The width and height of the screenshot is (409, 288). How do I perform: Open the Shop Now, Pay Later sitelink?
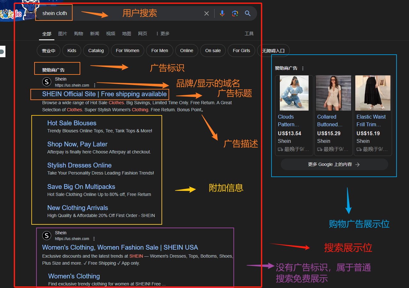point(77,144)
